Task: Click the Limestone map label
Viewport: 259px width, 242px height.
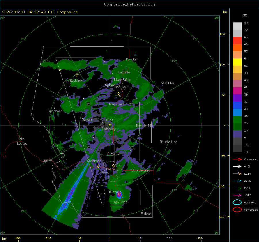Action: pyautogui.click(x=54, y=111)
